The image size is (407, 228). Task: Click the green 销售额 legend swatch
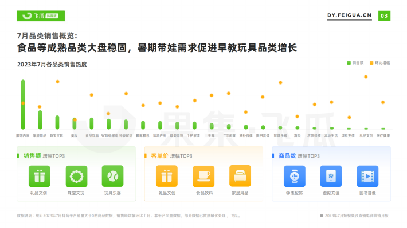tap(349, 63)
